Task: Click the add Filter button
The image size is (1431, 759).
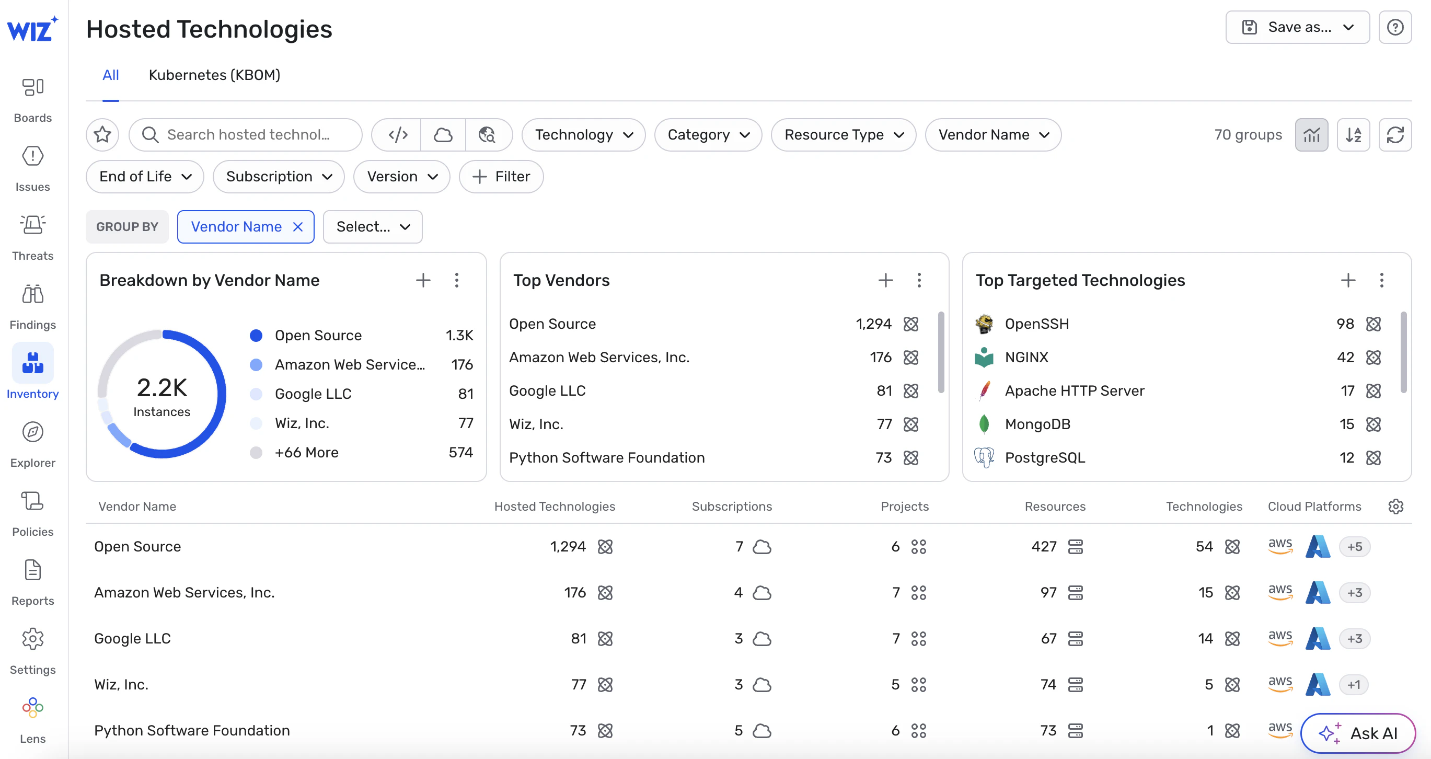Action: click(x=501, y=177)
